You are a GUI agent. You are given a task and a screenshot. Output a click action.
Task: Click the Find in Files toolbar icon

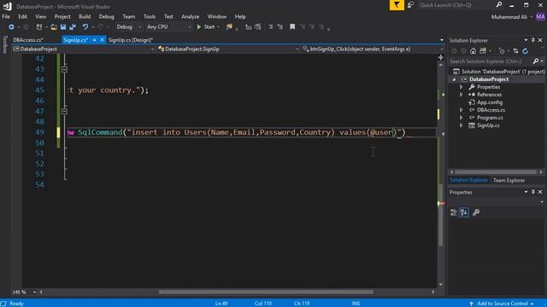(229, 26)
